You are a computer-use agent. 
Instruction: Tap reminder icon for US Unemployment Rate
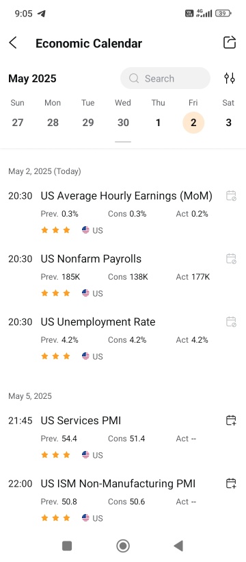(231, 321)
